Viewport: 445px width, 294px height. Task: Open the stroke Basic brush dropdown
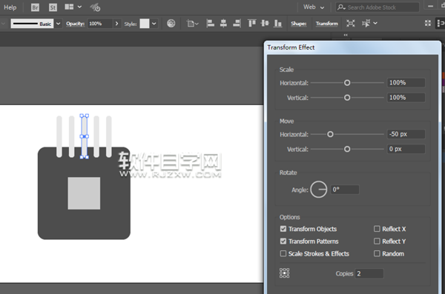click(58, 24)
